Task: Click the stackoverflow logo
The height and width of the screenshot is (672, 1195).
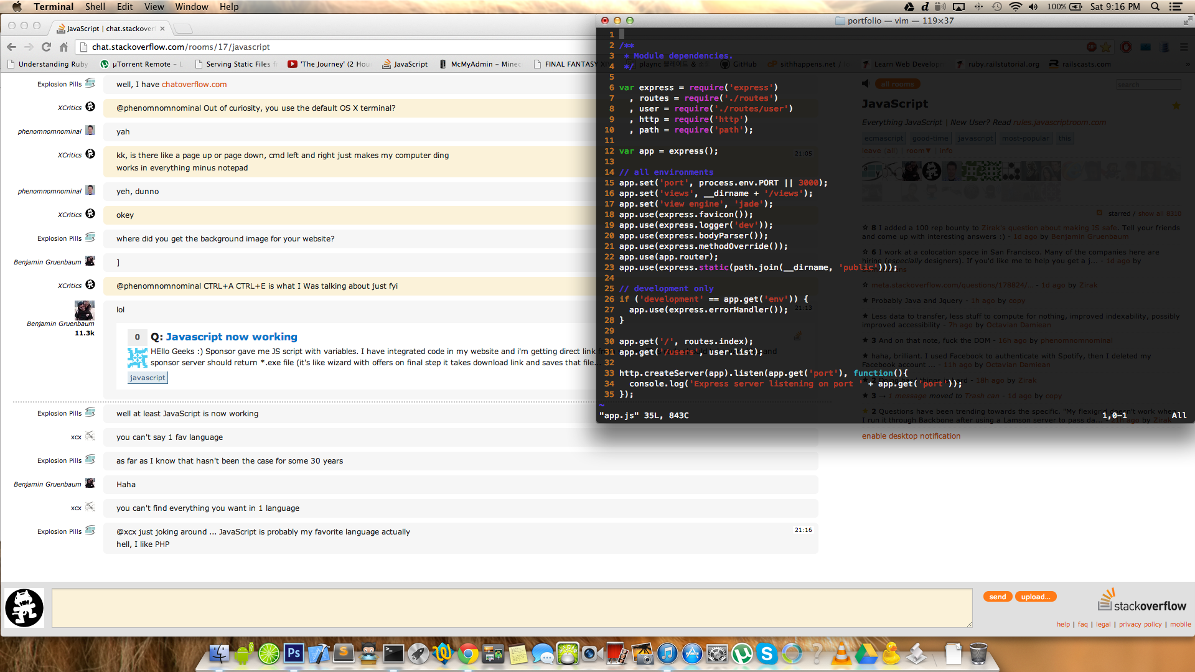Action: 1141,600
